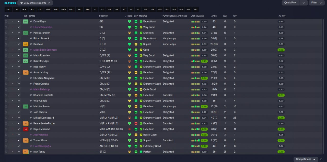Click the eye icon in the view selector

(x=21, y=3)
